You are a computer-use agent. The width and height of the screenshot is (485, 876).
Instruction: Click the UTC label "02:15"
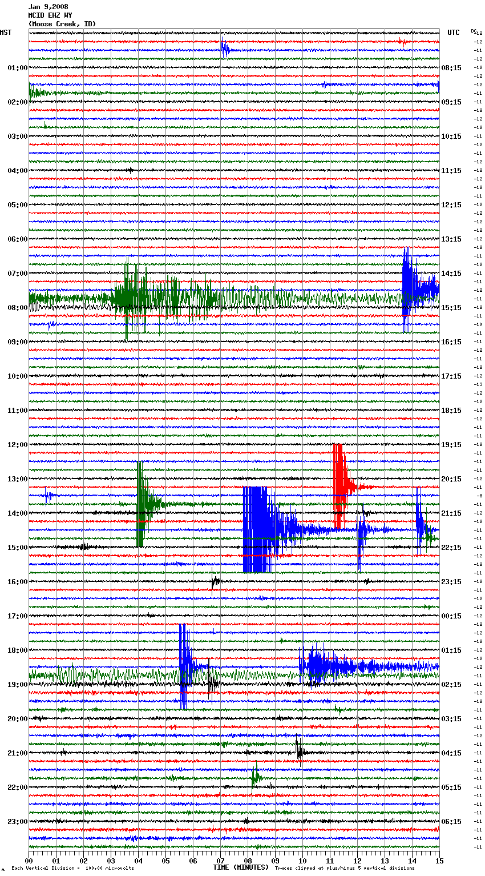(451, 684)
